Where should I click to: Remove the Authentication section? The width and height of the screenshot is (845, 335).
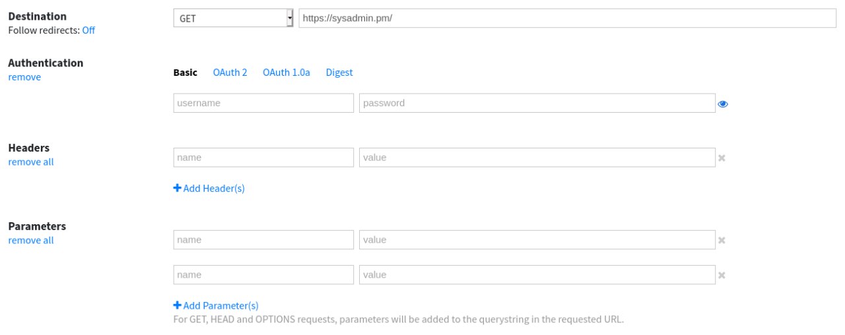(x=24, y=77)
